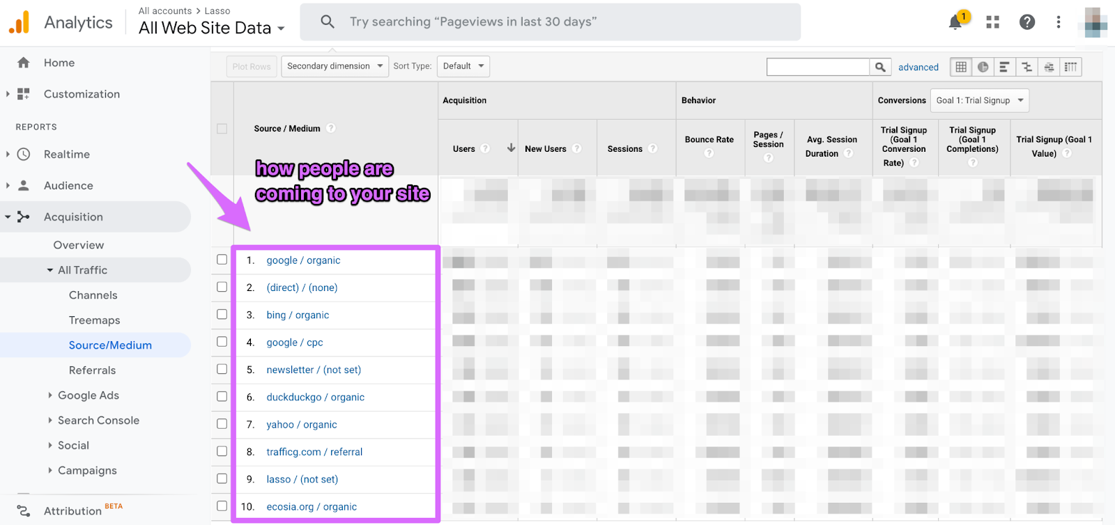Sort by Users descending arrow

pos(511,148)
